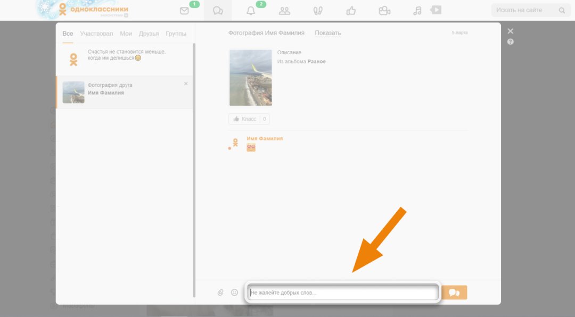Click the paperclip attach icon
This screenshot has width=575, height=317.
click(x=220, y=293)
